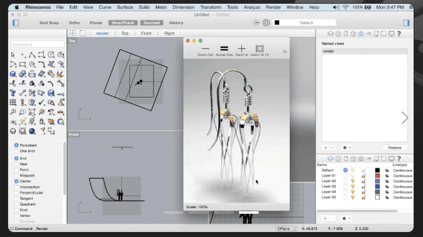This screenshot has width=423, height=237.
Task: Click the padlock Lock objects tool
Action: (41, 122)
